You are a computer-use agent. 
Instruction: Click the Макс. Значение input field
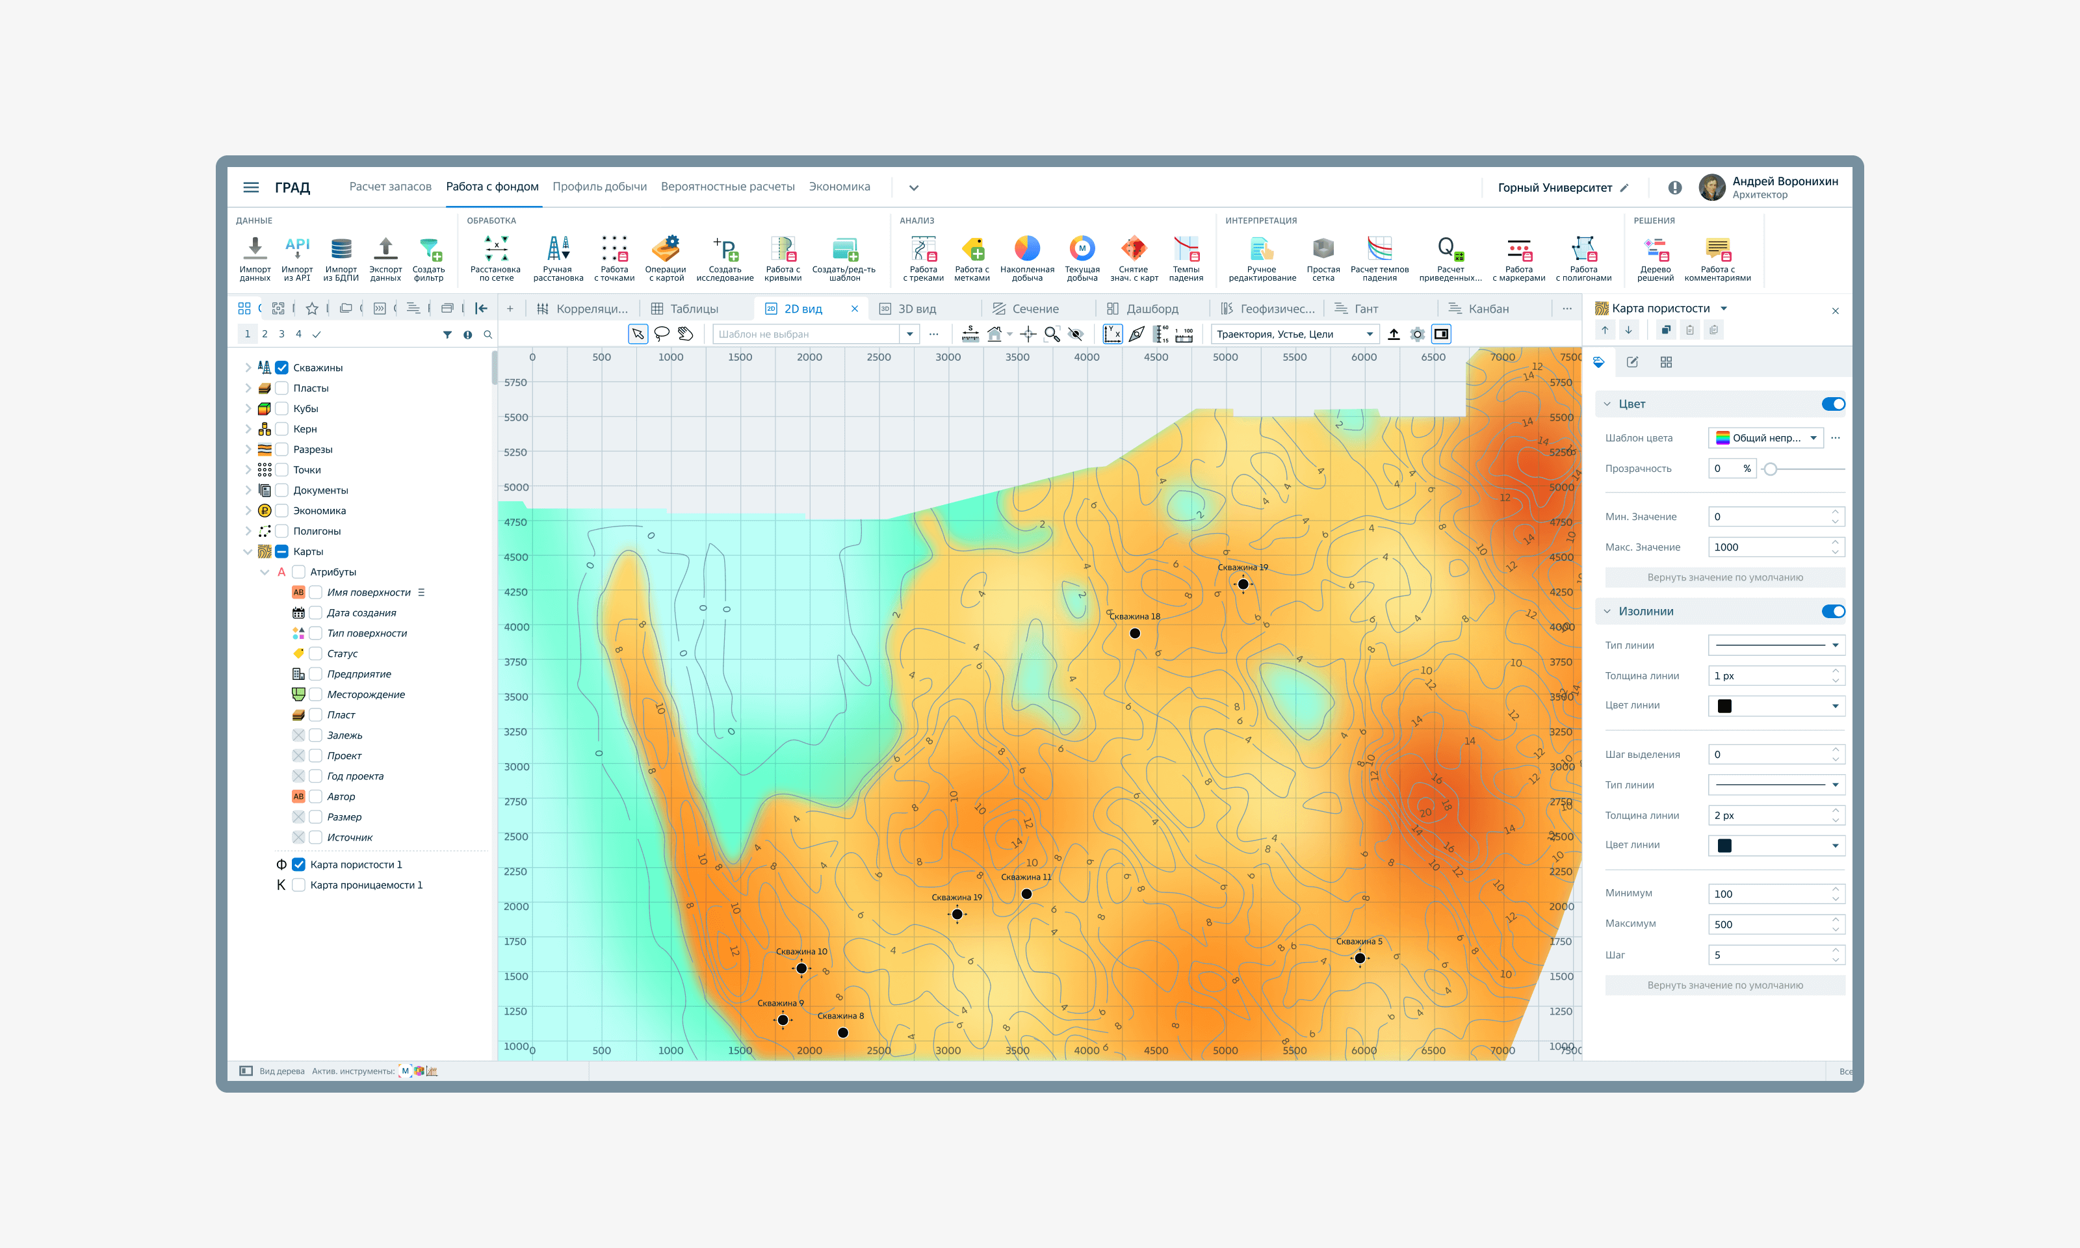coord(1768,547)
